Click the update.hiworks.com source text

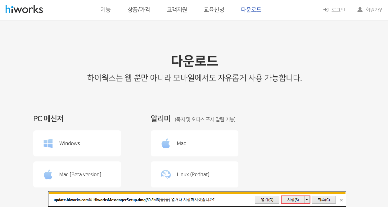(x=71, y=200)
